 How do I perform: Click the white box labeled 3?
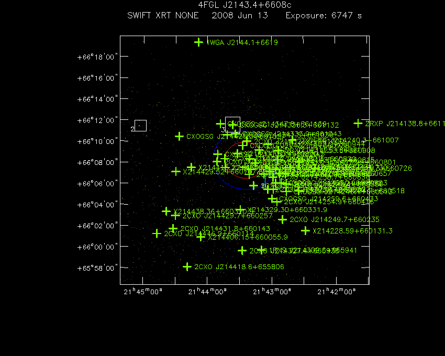pos(233,125)
